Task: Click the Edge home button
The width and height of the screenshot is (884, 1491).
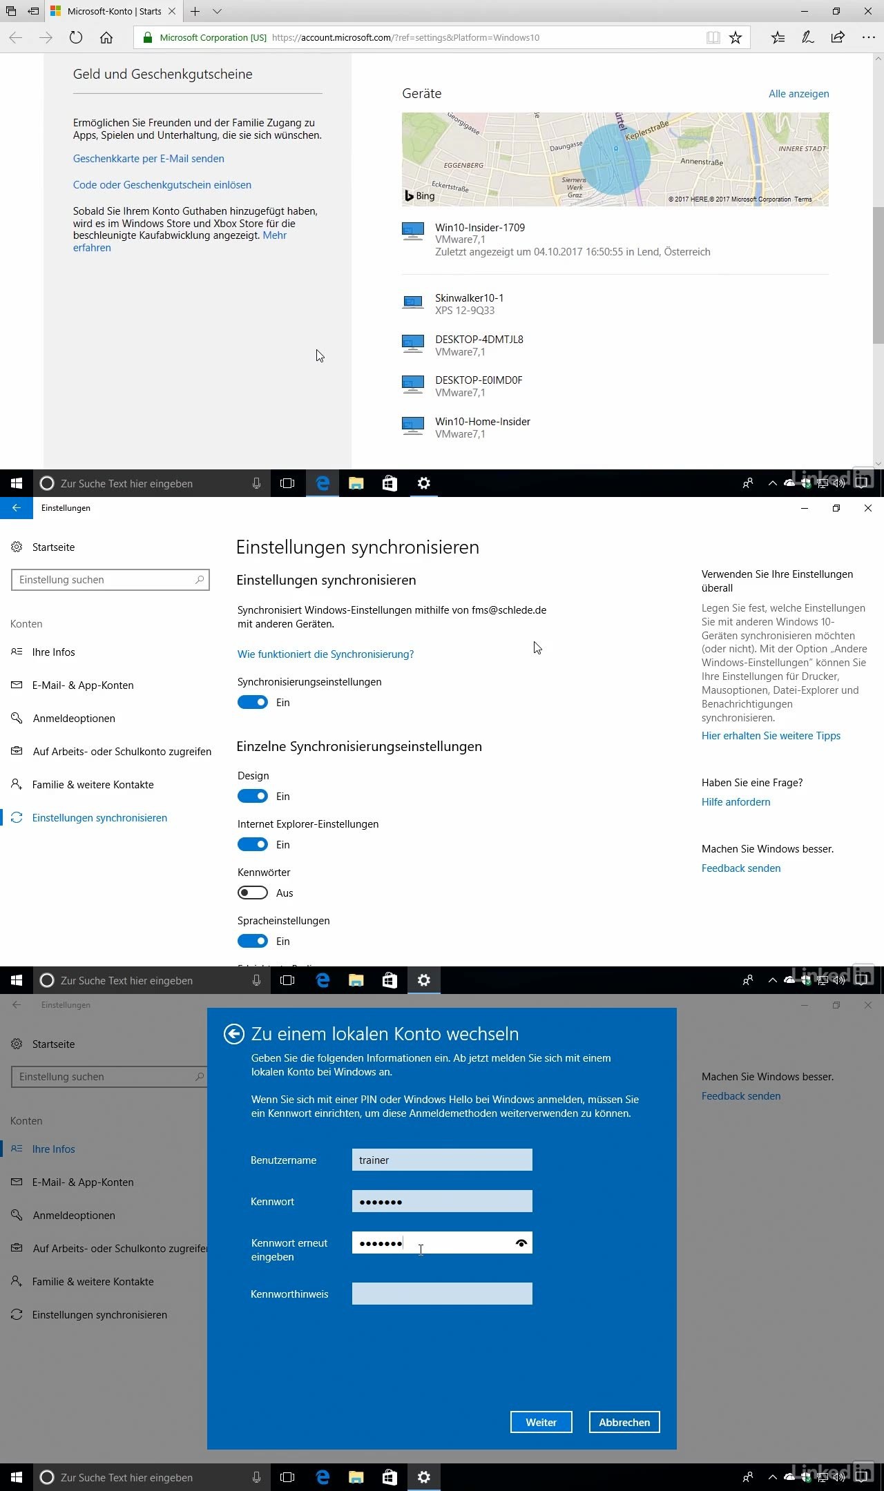Action: coord(106,38)
